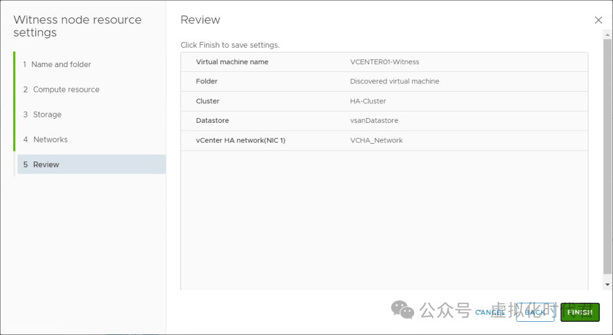Click the Cluster row label
The width and height of the screenshot is (613, 335).
point(207,101)
